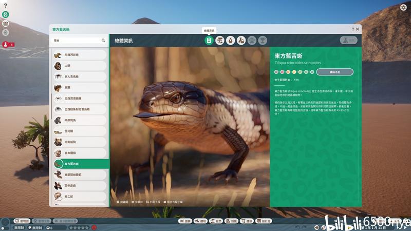
Task: Click the redo arrow in bottom bar
Action: [x=304, y=227]
